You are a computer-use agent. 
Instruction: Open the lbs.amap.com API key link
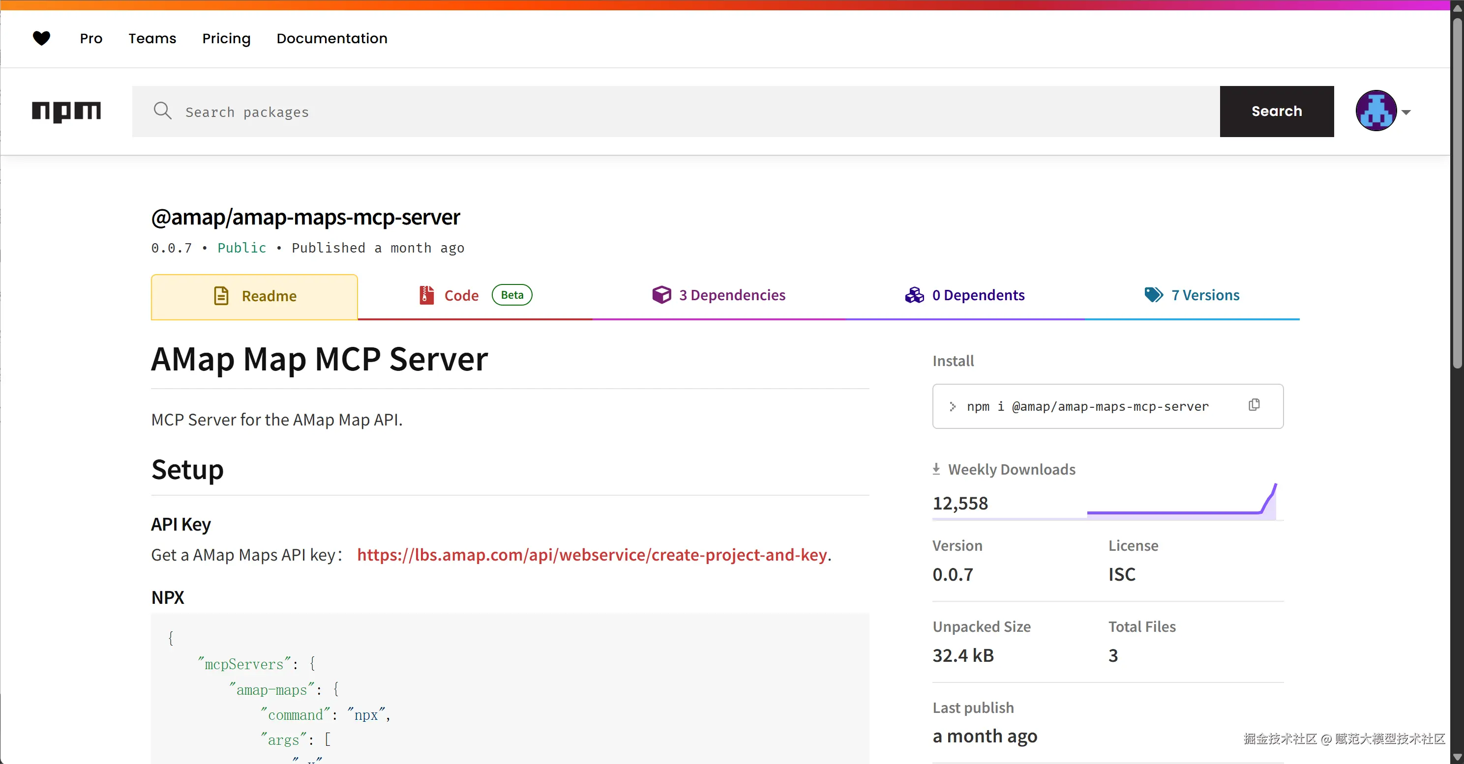592,555
